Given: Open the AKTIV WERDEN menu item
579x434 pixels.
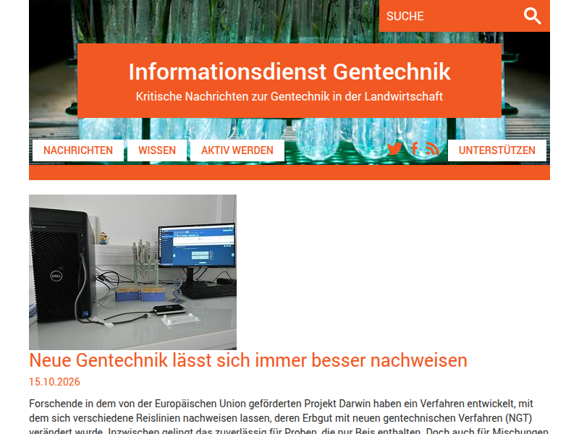Looking at the screenshot, I should pos(237,150).
